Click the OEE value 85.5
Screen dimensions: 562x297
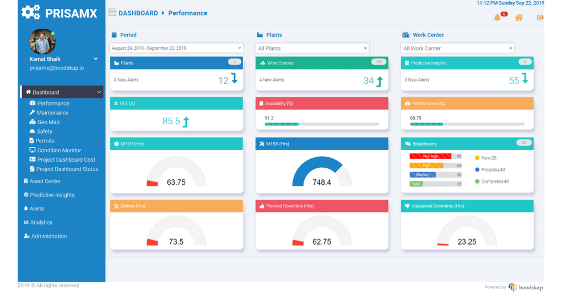[171, 122]
